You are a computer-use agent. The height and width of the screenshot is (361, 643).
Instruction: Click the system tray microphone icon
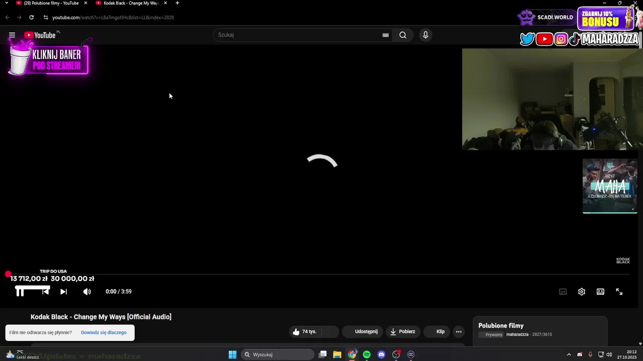click(x=590, y=354)
